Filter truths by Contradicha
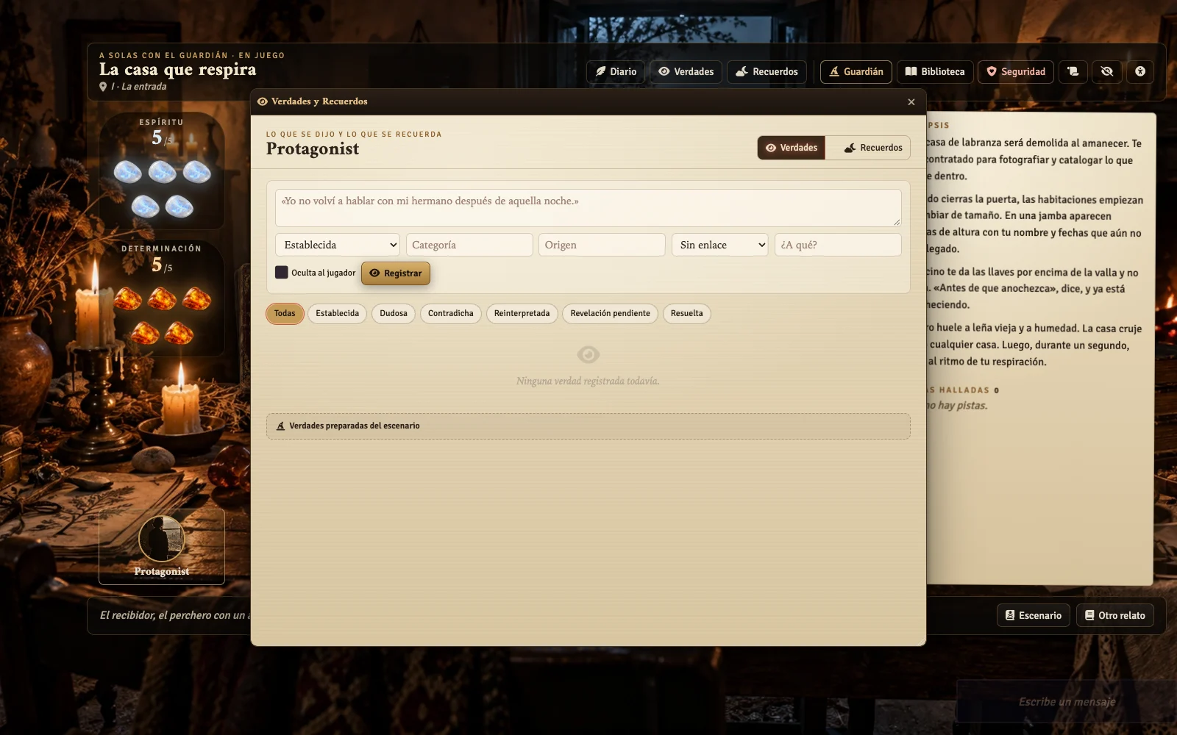This screenshot has width=1177, height=735. [x=451, y=314]
